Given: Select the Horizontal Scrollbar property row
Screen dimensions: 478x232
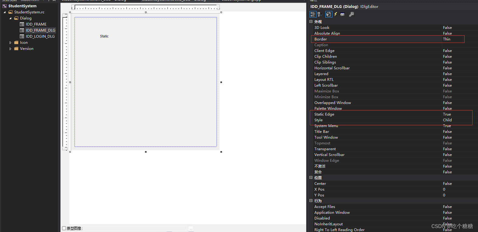Looking at the screenshot, I should 396,68.
